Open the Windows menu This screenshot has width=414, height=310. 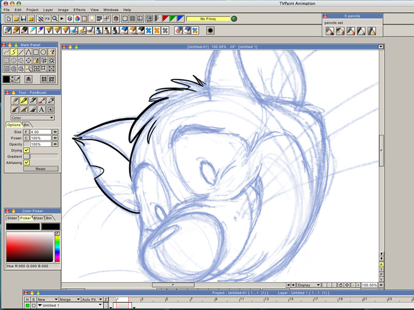[x=111, y=10]
